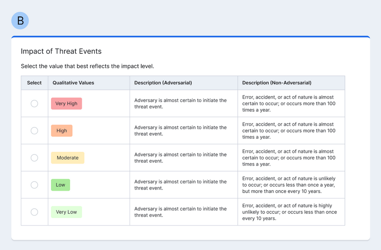The width and height of the screenshot is (381, 250).
Task: Click the Very High row's adversarial description
Action: point(180,104)
